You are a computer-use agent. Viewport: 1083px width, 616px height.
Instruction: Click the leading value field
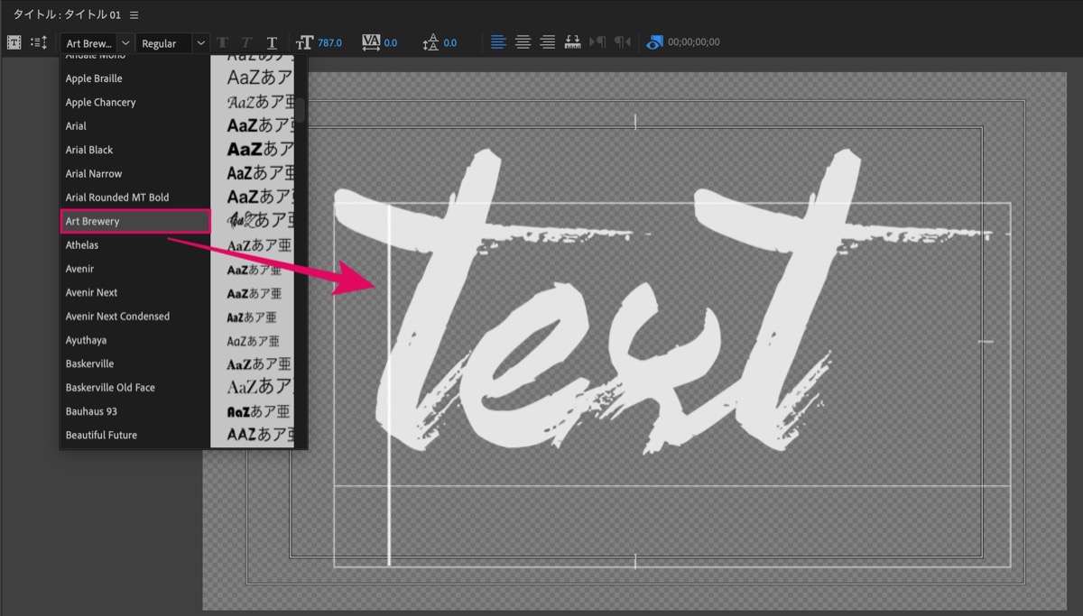tap(450, 42)
